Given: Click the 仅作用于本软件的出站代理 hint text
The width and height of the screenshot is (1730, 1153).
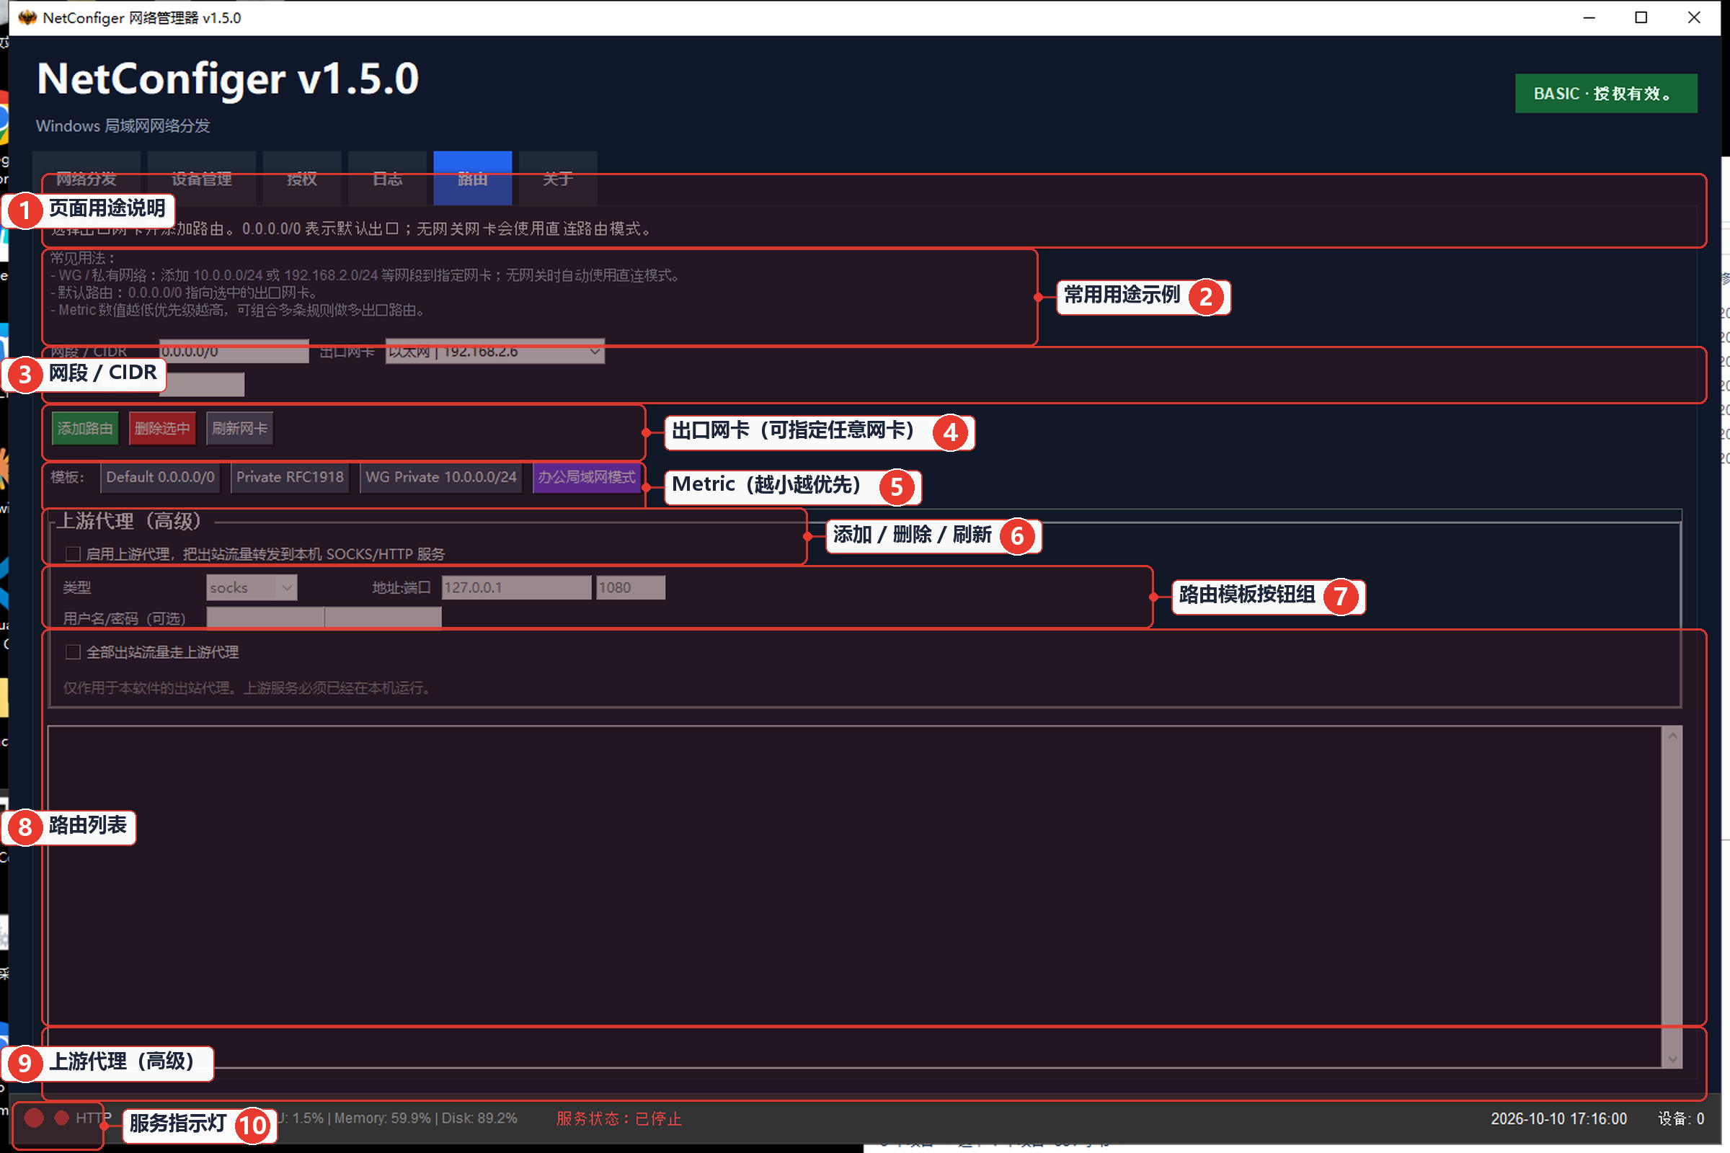Looking at the screenshot, I should (x=247, y=688).
